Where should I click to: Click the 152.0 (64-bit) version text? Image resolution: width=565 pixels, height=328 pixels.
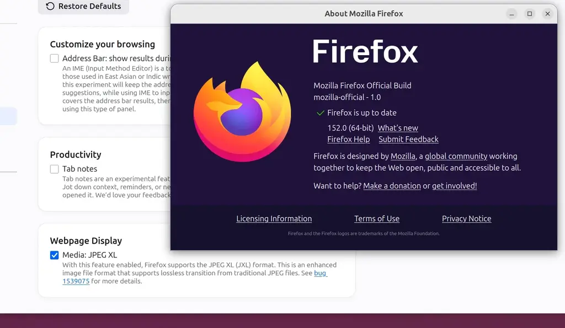(350, 128)
